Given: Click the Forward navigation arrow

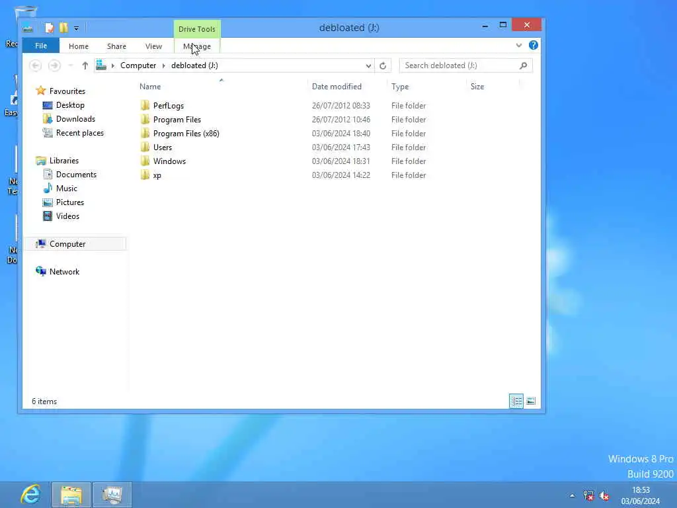Looking at the screenshot, I should pyautogui.click(x=54, y=65).
